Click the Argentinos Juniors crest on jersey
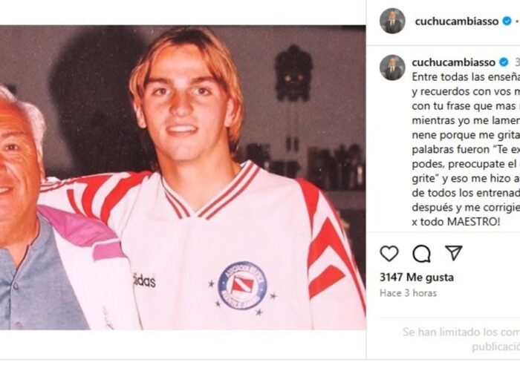520x368 pixels. (242, 285)
